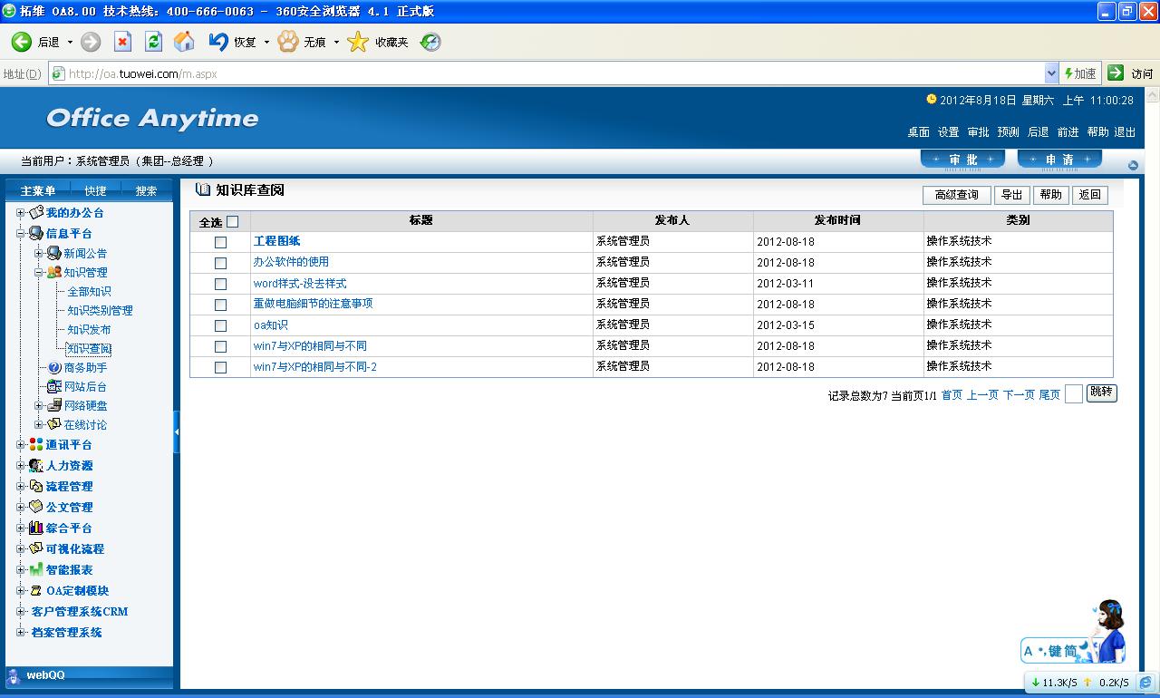The image size is (1160, 698).
Task: Click the 网络硬盘 drive icon
Action: (54, 405)
